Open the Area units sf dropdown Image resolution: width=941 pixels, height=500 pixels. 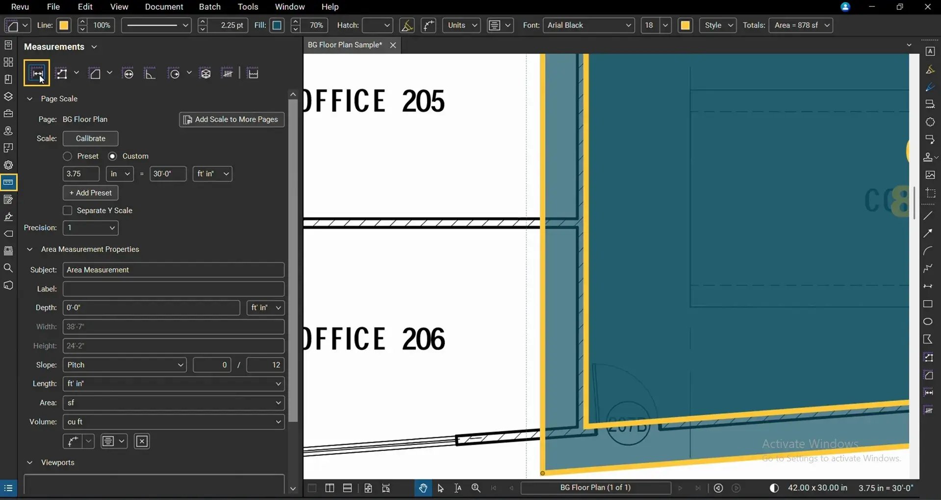click(174, 403)
